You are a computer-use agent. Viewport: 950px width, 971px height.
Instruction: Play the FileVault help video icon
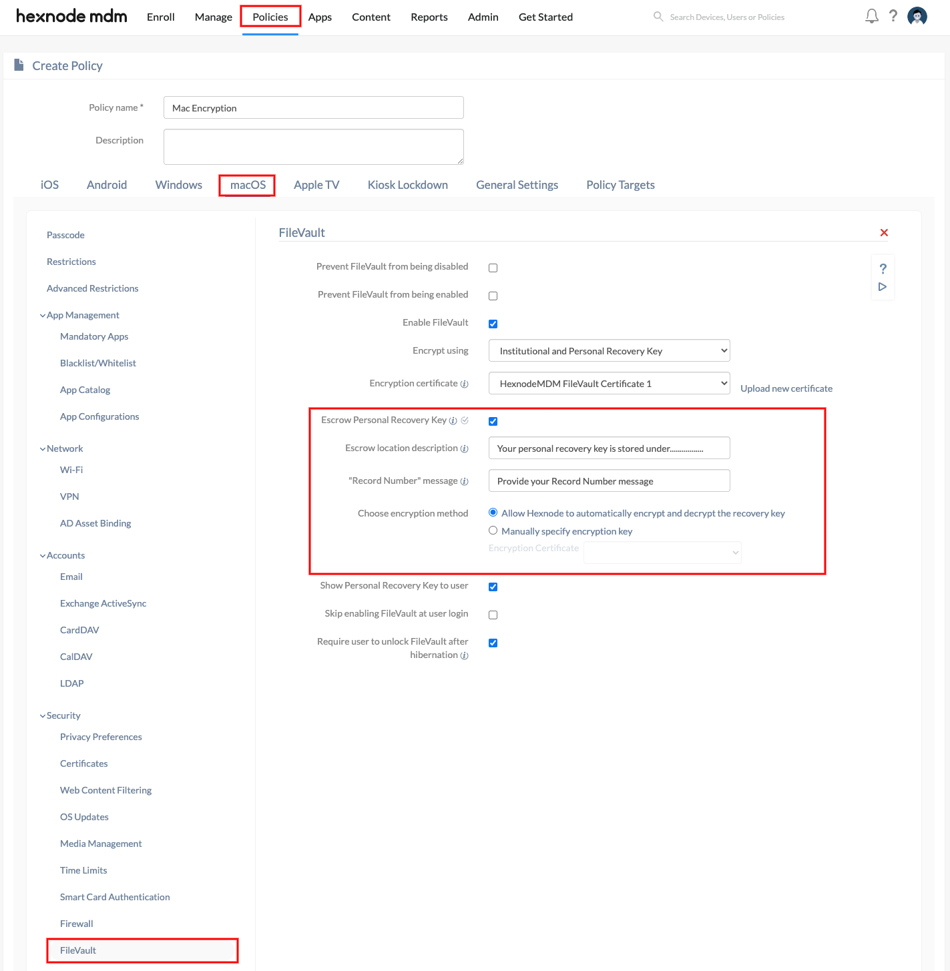point(883,287)
